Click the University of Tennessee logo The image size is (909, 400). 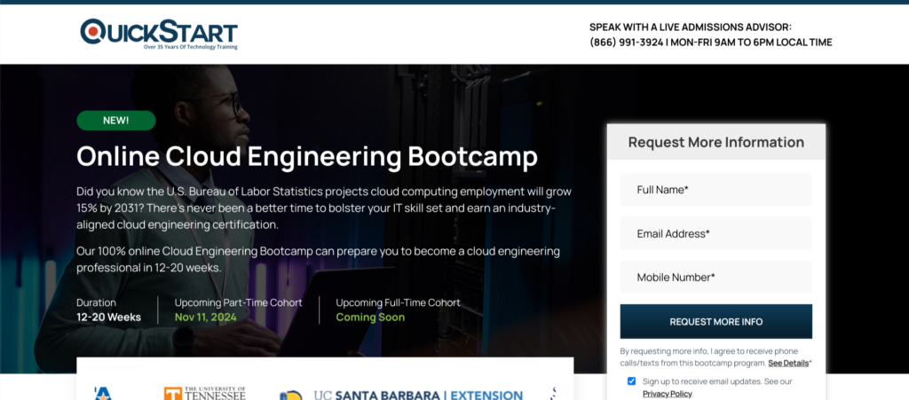204,393
